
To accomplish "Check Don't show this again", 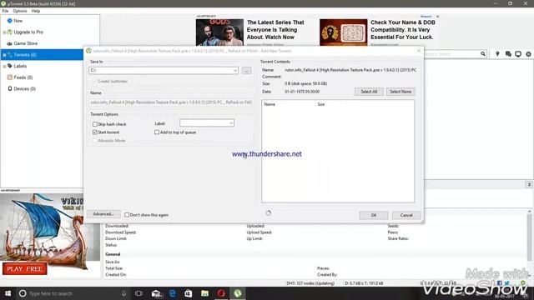I will coord(127,215).
